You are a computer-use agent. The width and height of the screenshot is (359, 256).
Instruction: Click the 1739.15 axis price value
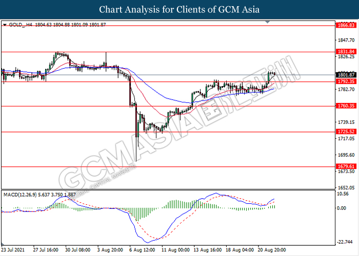point(346,122)
